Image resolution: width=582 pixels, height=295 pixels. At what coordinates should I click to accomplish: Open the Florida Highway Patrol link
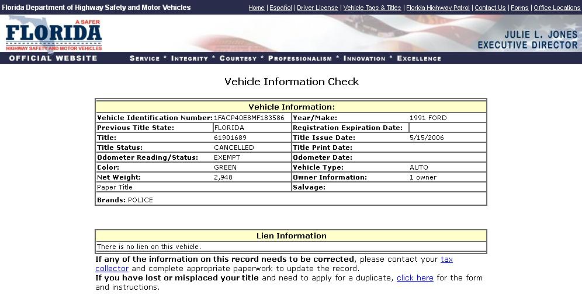438,8
